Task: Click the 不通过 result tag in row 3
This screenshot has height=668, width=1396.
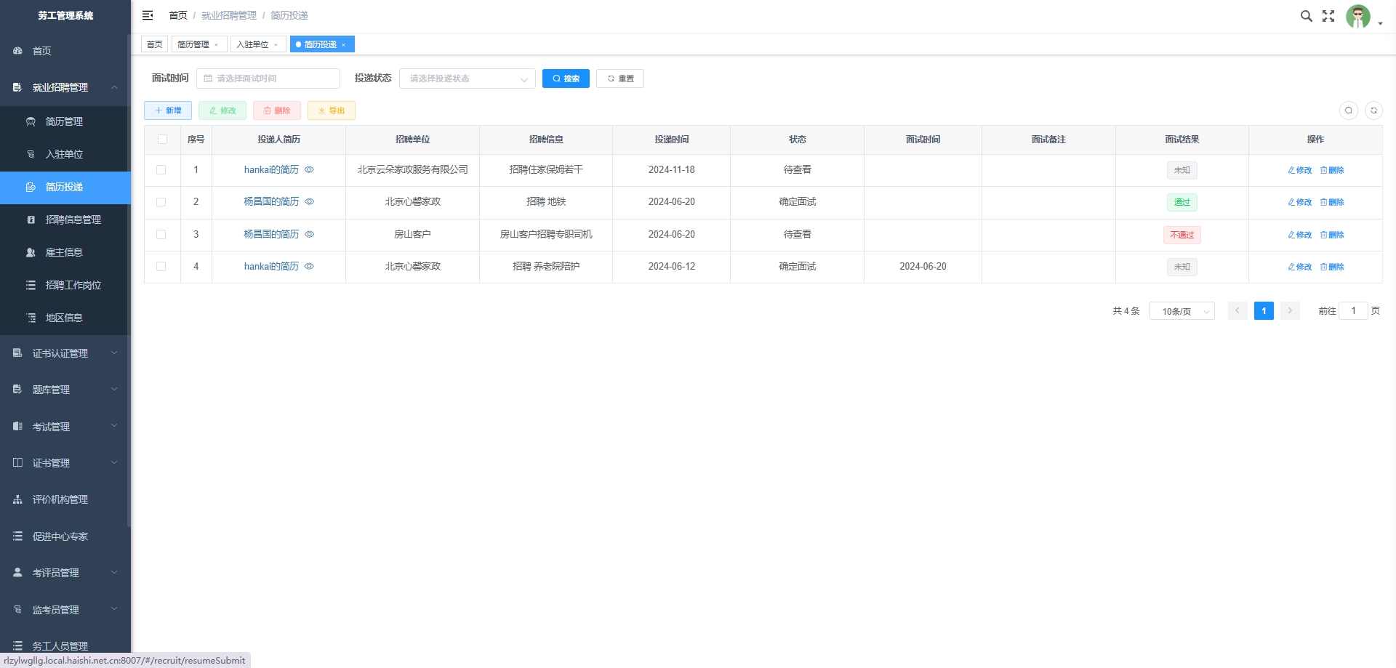Action: pyautogui.click(x=1182, y=235)
